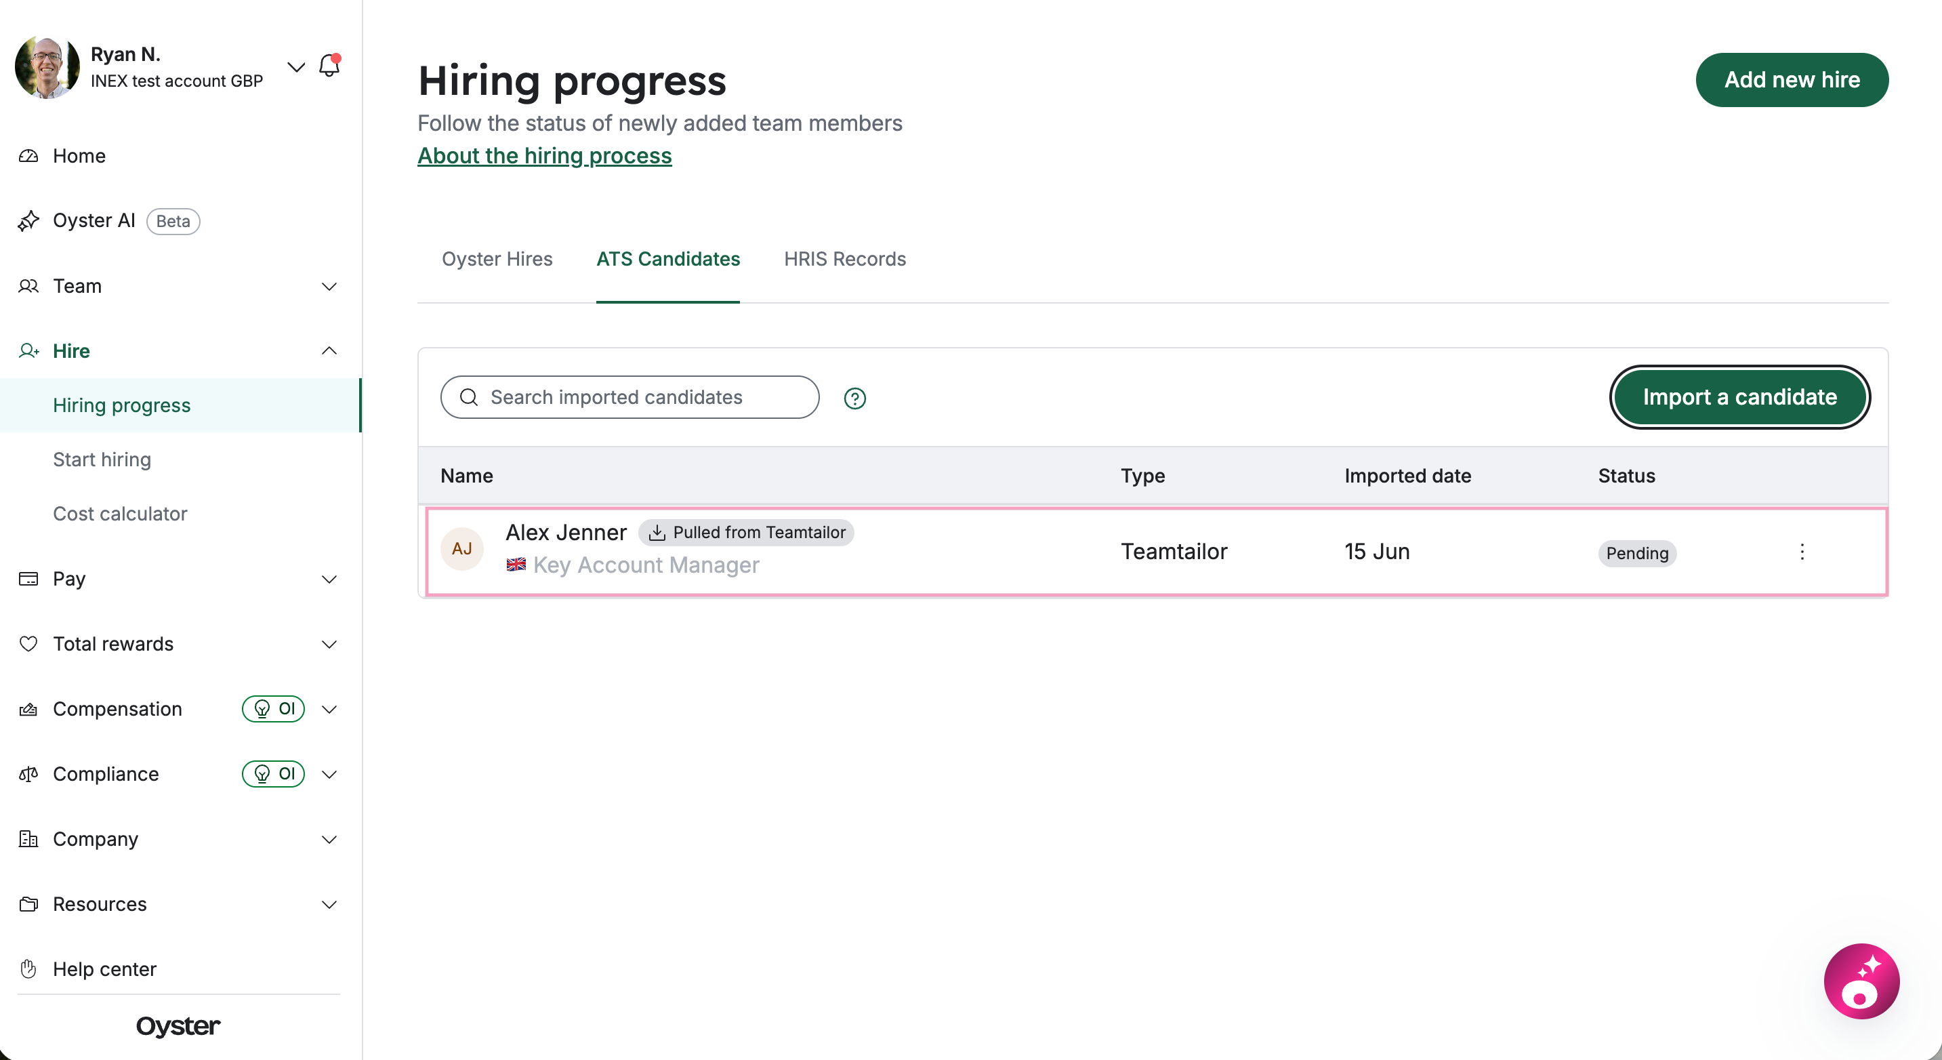Click the Oyster AI sparkle icon
This screenshot has width=1942, height=1060.
tap(28, 221)
